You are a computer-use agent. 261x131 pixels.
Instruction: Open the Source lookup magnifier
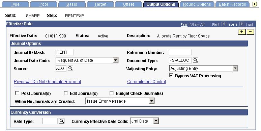pyautogui.click(x=70, y=68)
